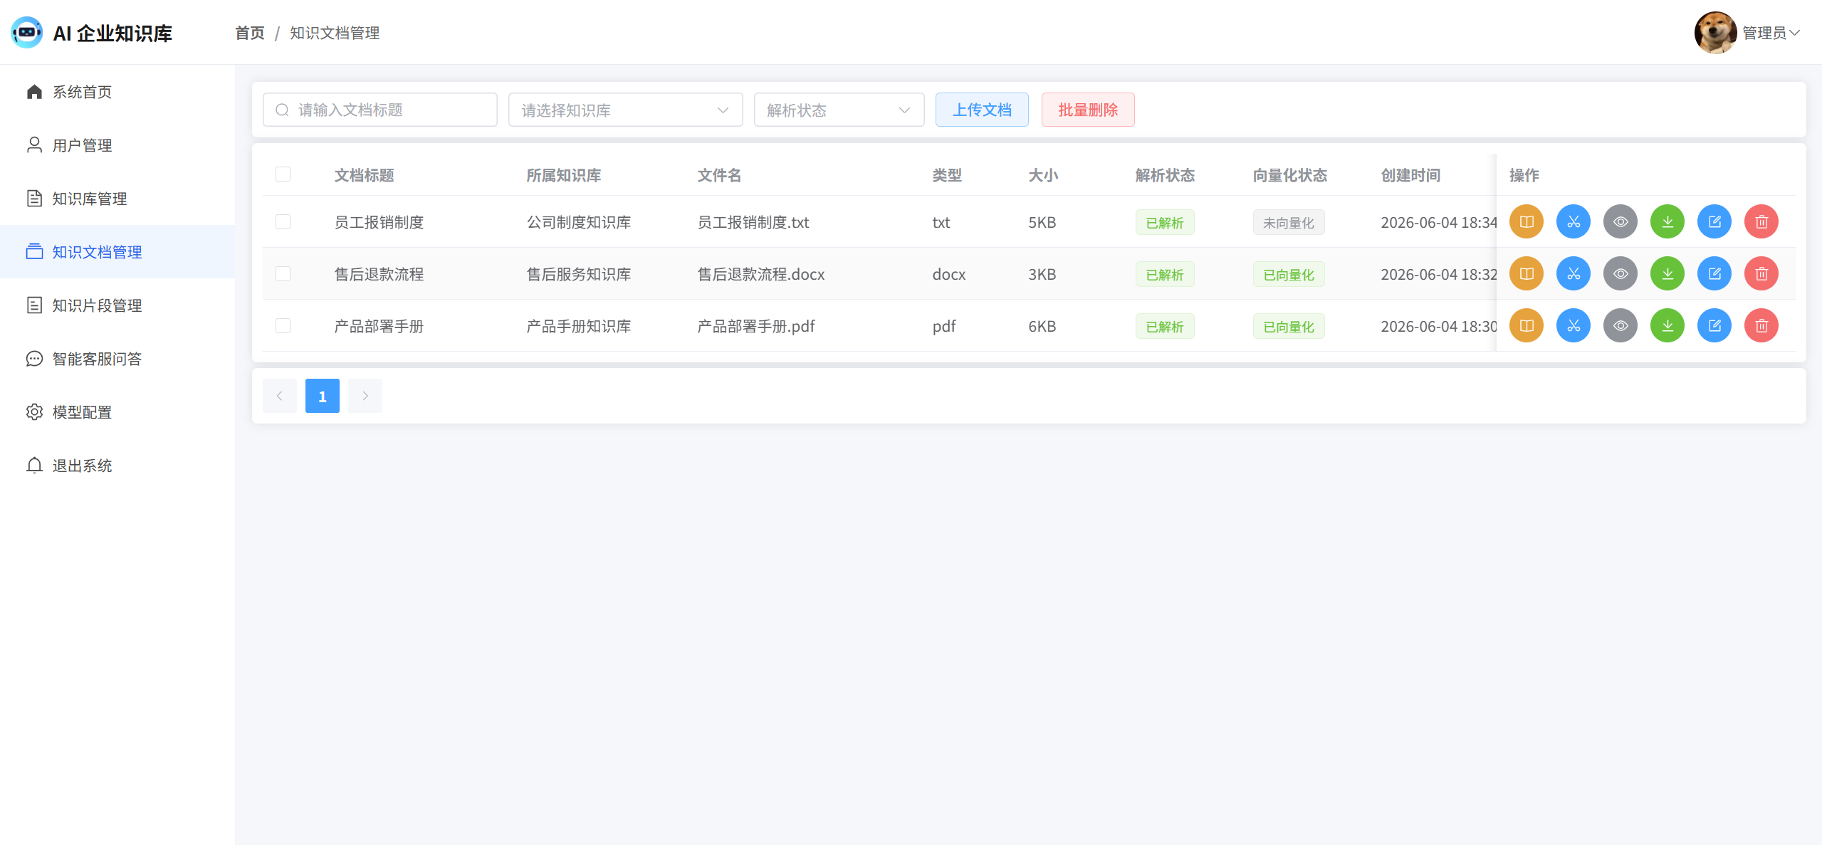Image resolution: width=1822 pixels, height=845 pixels.
Task: Click the 未向量化 status tag
Action: click(x=1289, y=223)
